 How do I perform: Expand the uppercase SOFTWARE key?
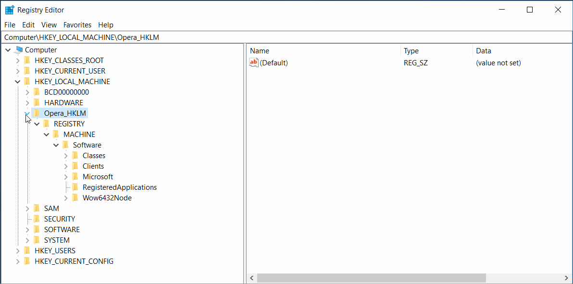pos(27,230)
